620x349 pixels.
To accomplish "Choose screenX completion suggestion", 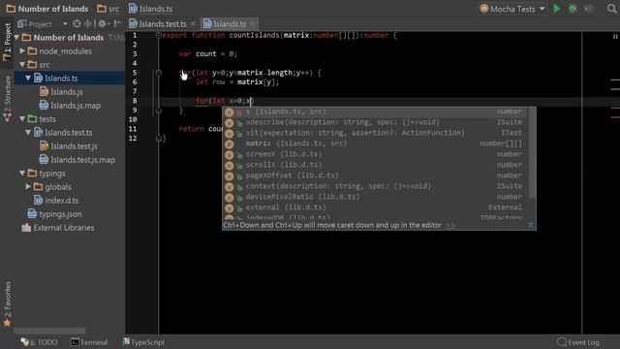I will [x=376, y=154].
